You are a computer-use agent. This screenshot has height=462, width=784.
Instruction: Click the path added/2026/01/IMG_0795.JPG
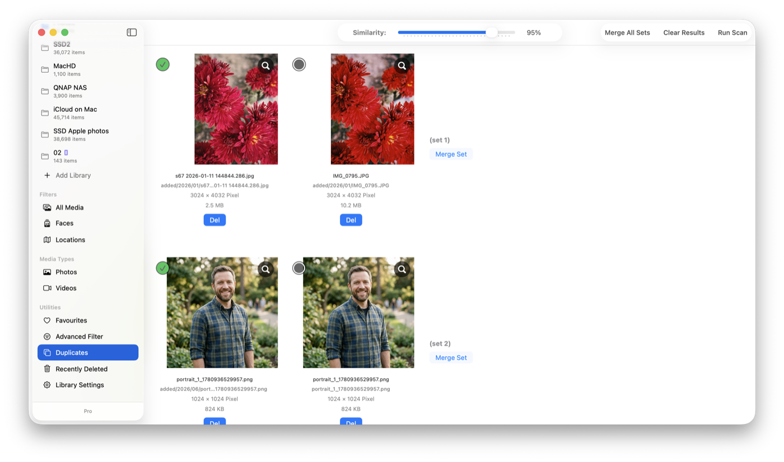point(351,185)
